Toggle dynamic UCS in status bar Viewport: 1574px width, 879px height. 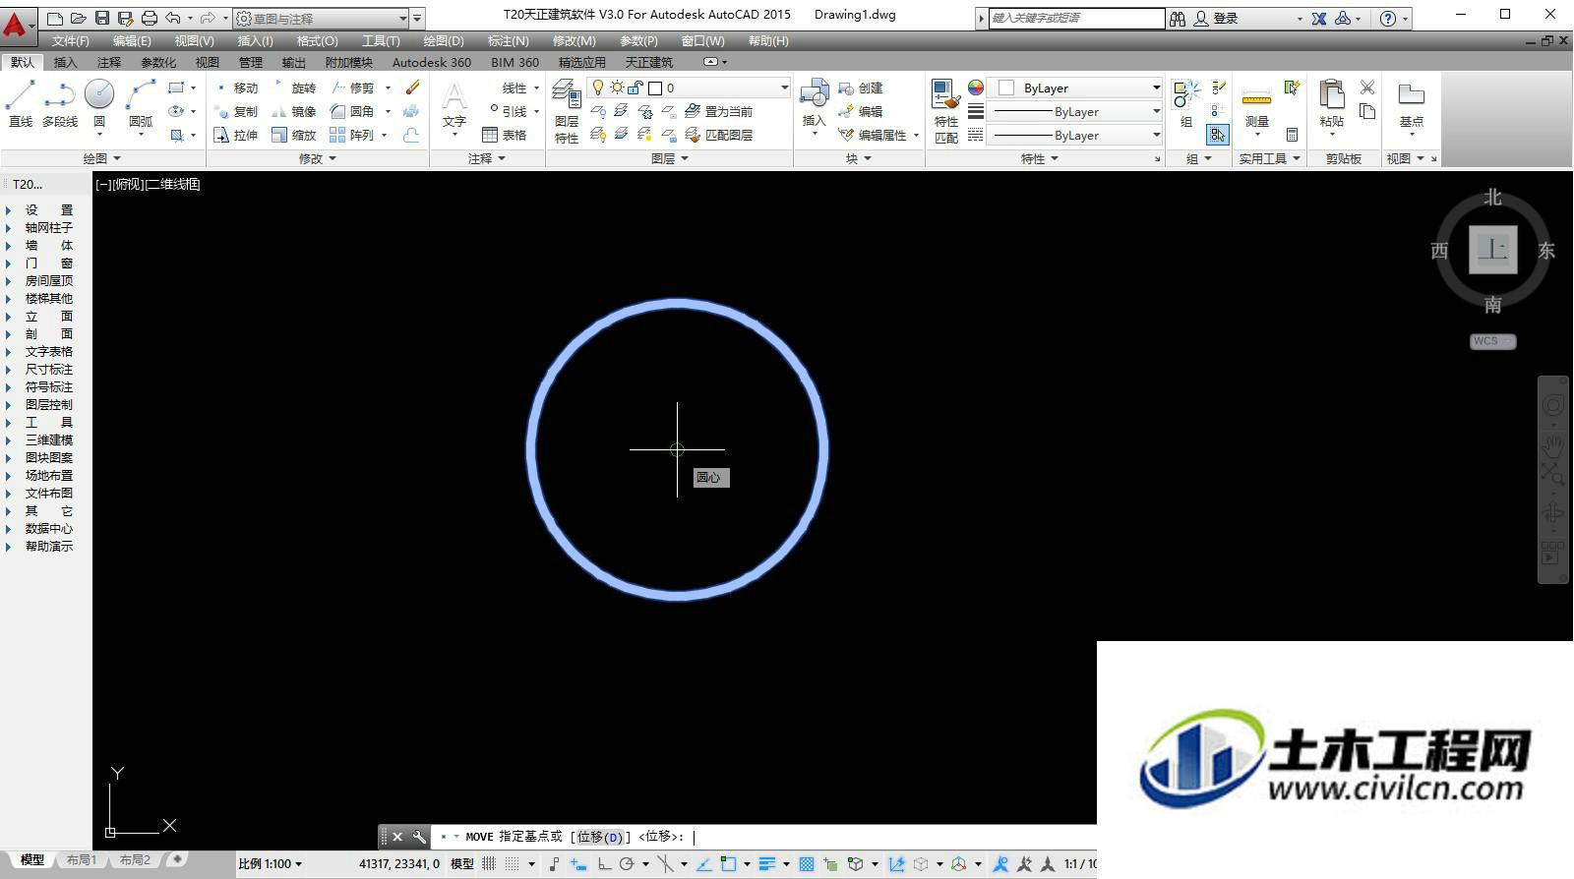point(896,864)
